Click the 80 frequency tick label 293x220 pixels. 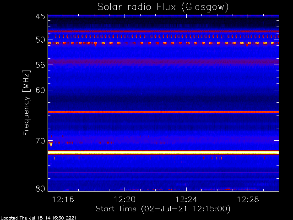[40, 188]
